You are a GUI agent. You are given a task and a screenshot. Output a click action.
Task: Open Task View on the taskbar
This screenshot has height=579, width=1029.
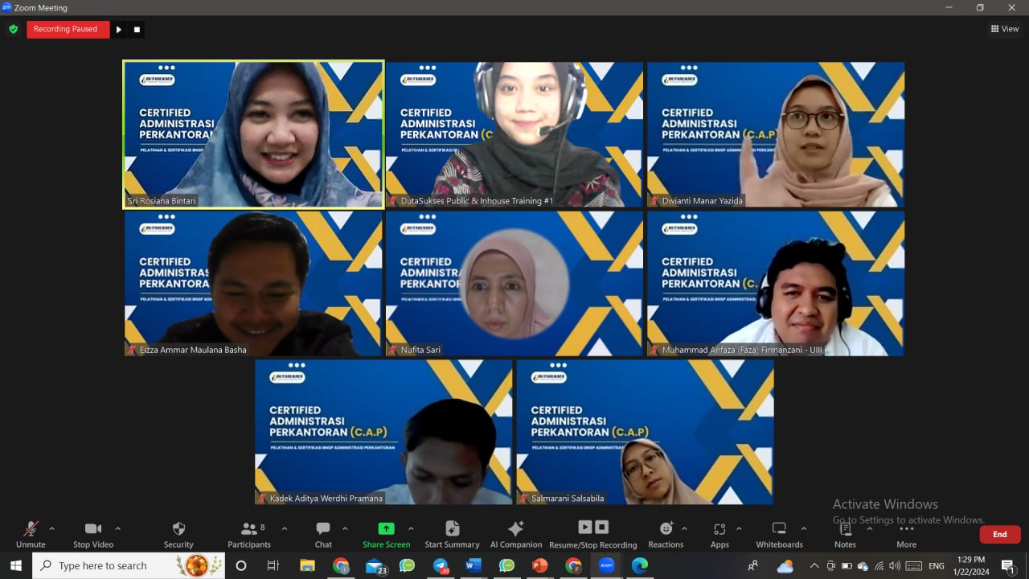click(x=273, y=565)
